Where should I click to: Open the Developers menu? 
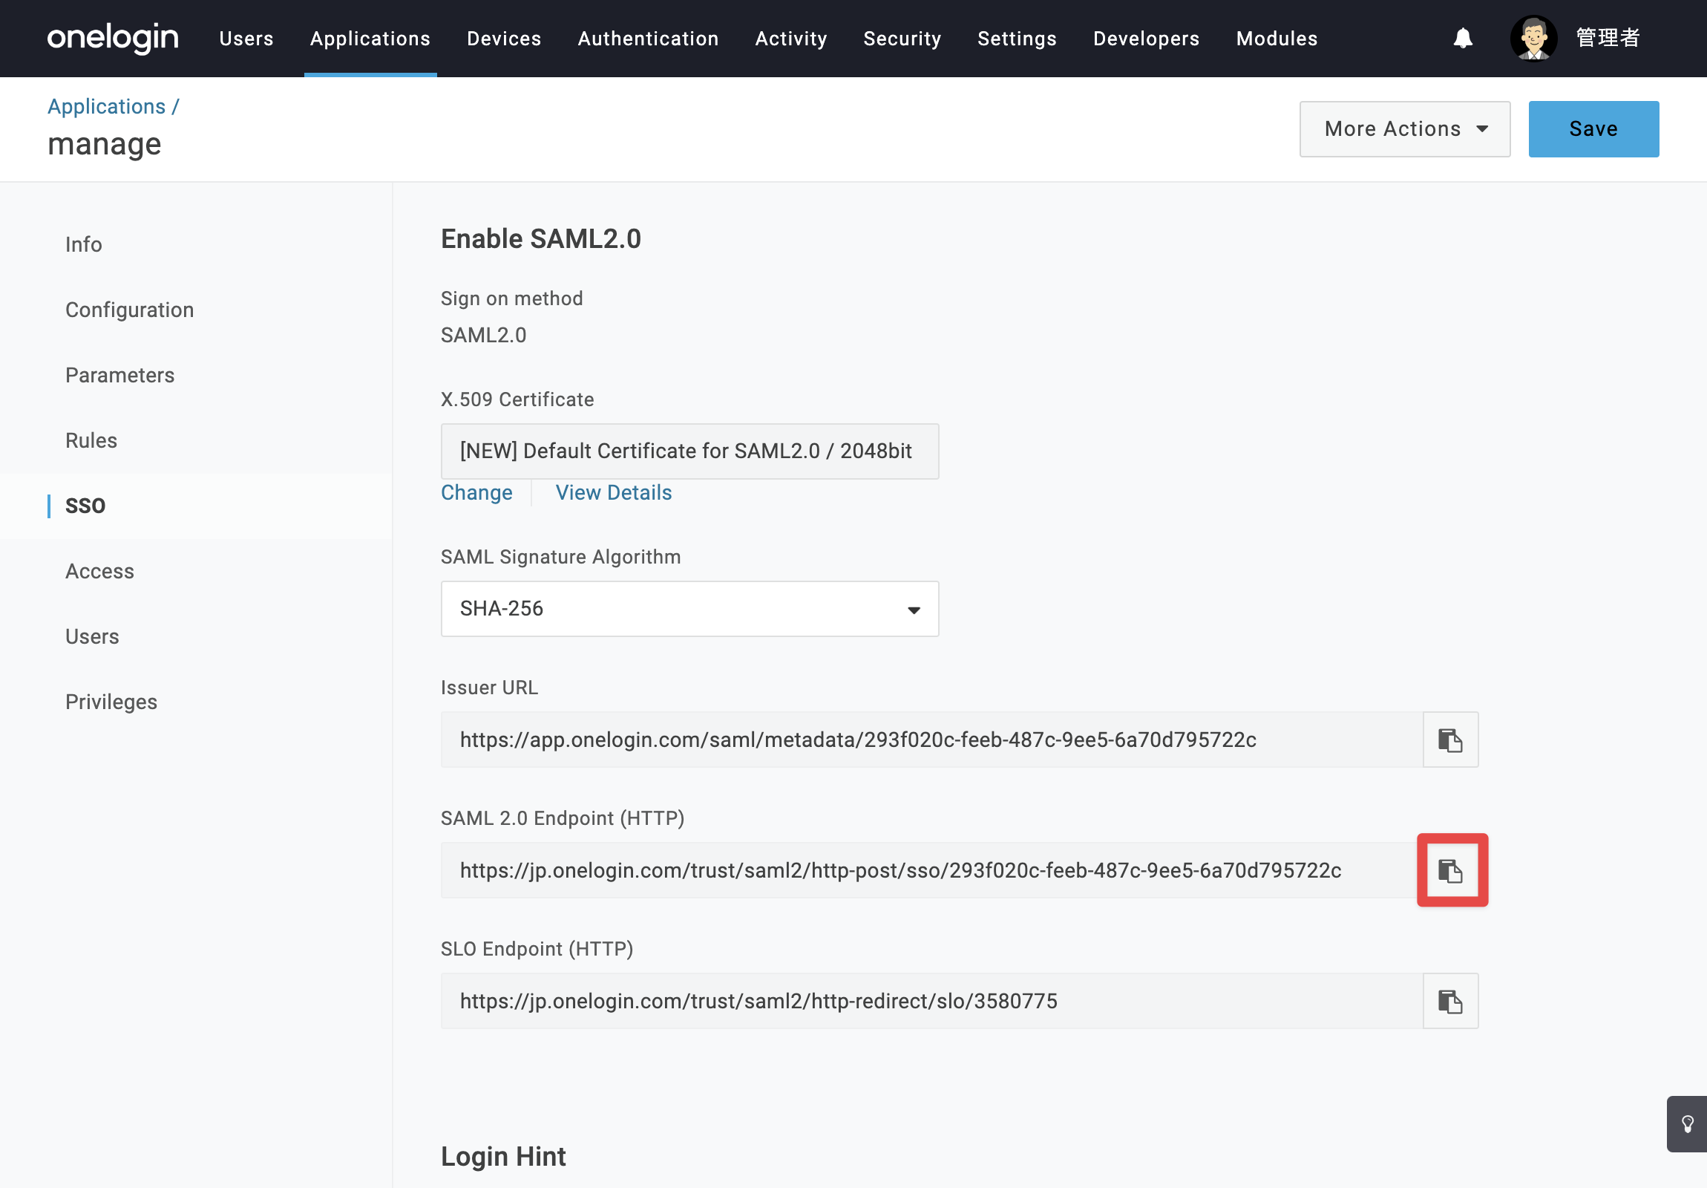(1146, 39)
